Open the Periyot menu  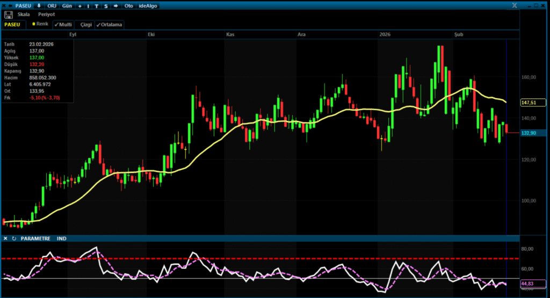click(x=46, y=14)
